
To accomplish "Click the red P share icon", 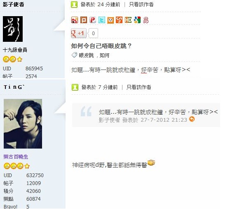I will point(93,20).
